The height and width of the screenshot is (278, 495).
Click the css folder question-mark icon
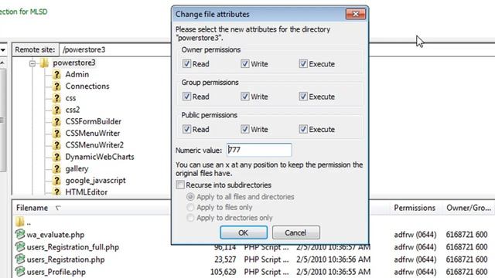click(x=56, y=98)
